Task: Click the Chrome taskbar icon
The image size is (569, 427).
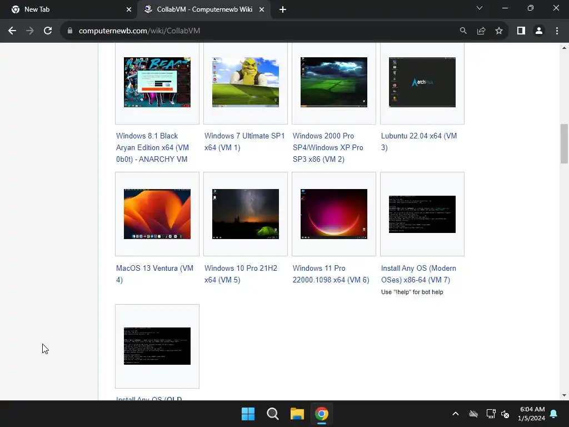Action: [322, 414]
